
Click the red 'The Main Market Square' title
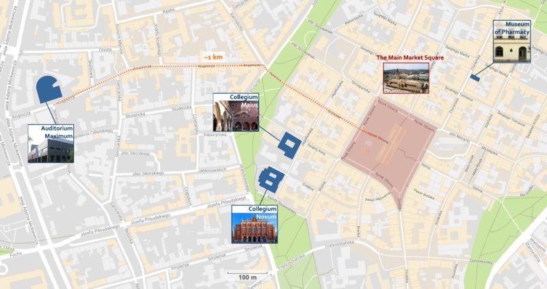[410, 57]
